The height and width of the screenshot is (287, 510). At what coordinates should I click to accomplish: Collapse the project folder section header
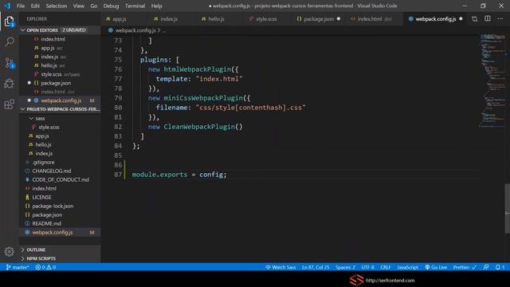[60, 109]
